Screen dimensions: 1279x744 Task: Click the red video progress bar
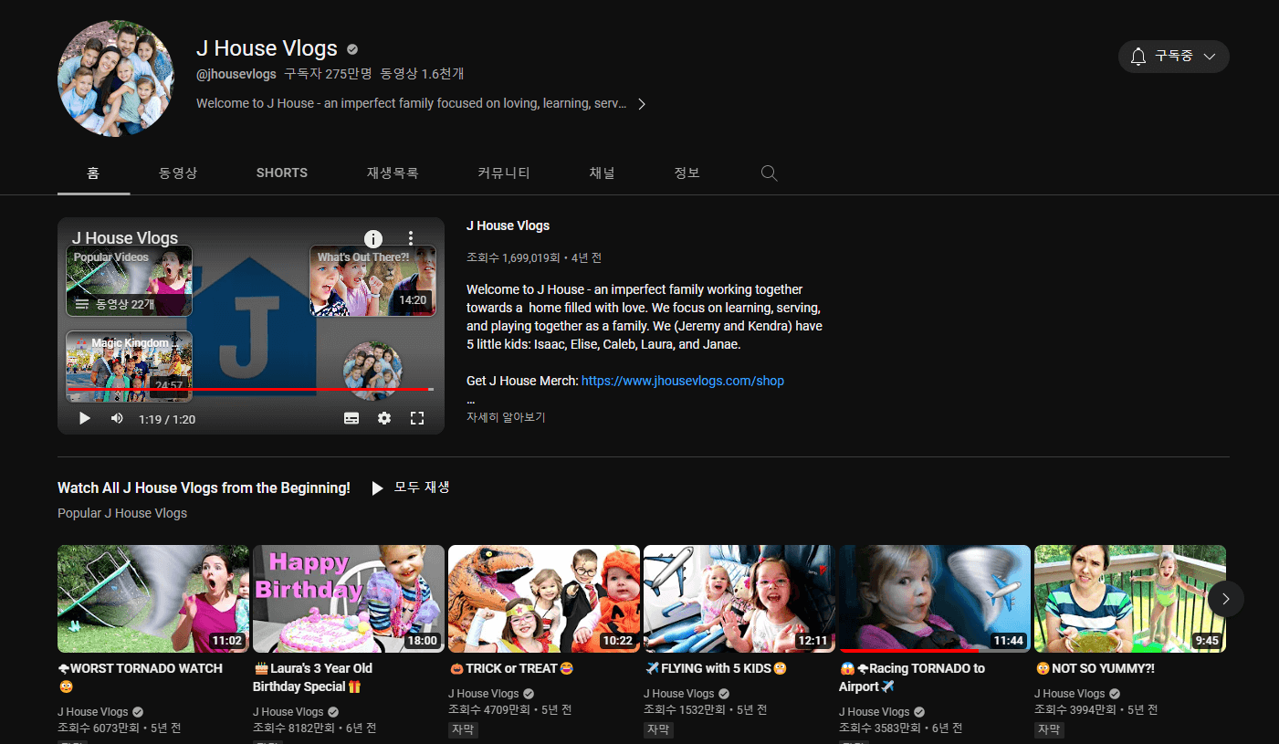[249, 390]
